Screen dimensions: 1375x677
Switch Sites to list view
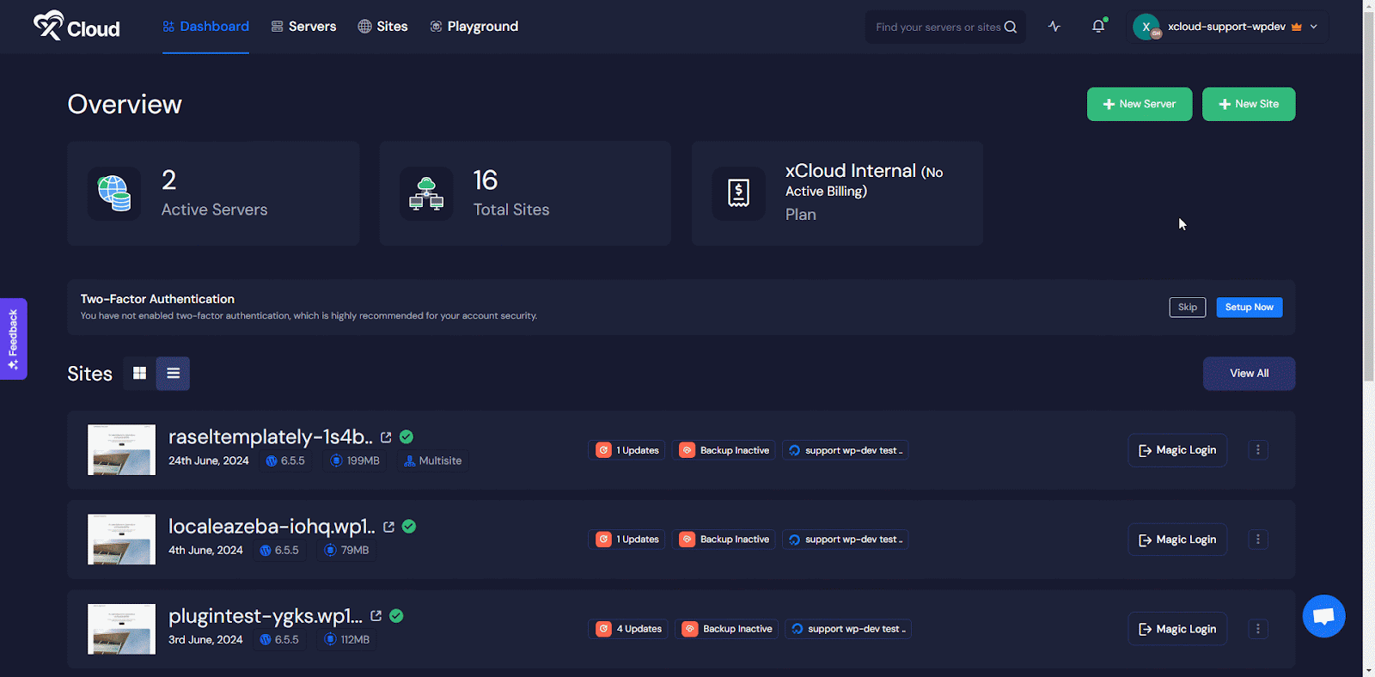tap(173, 373)
